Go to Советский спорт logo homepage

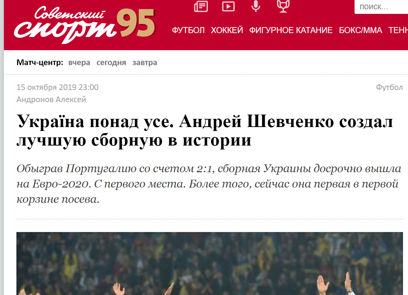pyautogui.click(x=84, y=25)
